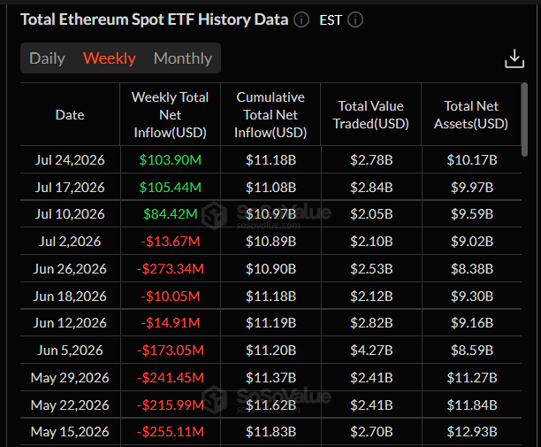Viewport: 541px width, 447px height.
Task: Open info icon beside History Data title
Action: point(301,19)
